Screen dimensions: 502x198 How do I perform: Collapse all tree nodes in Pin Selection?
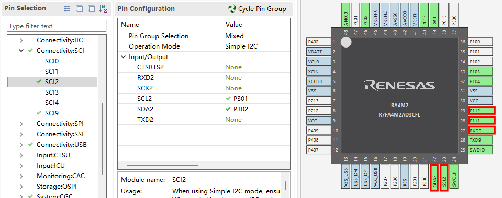tap(92, 9)
